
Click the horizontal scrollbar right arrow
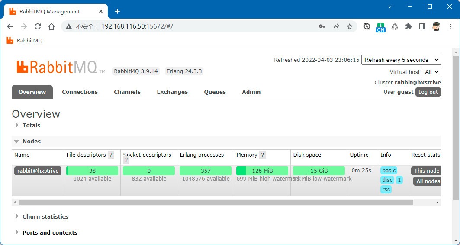click(x=437, y=203)
